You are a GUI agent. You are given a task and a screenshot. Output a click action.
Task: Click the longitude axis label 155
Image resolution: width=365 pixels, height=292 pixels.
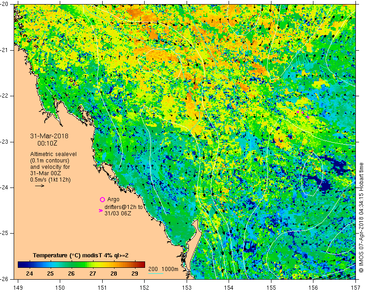point(271,287)
